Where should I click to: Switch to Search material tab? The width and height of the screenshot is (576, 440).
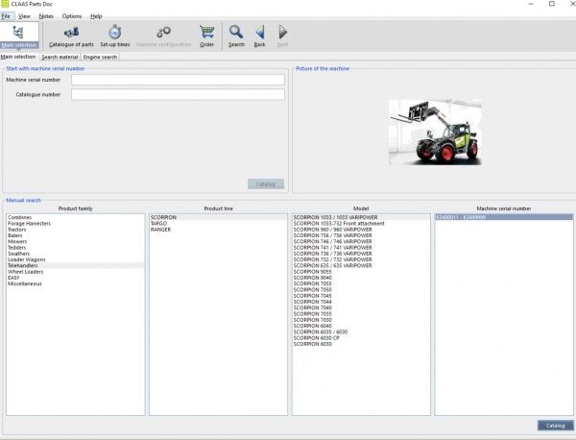[60, 57]
